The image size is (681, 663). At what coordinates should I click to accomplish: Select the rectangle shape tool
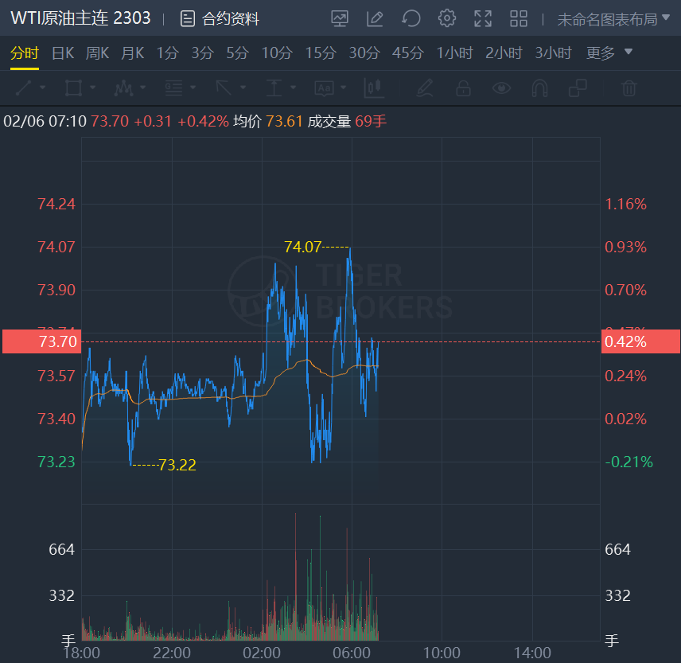click(73, 88)
